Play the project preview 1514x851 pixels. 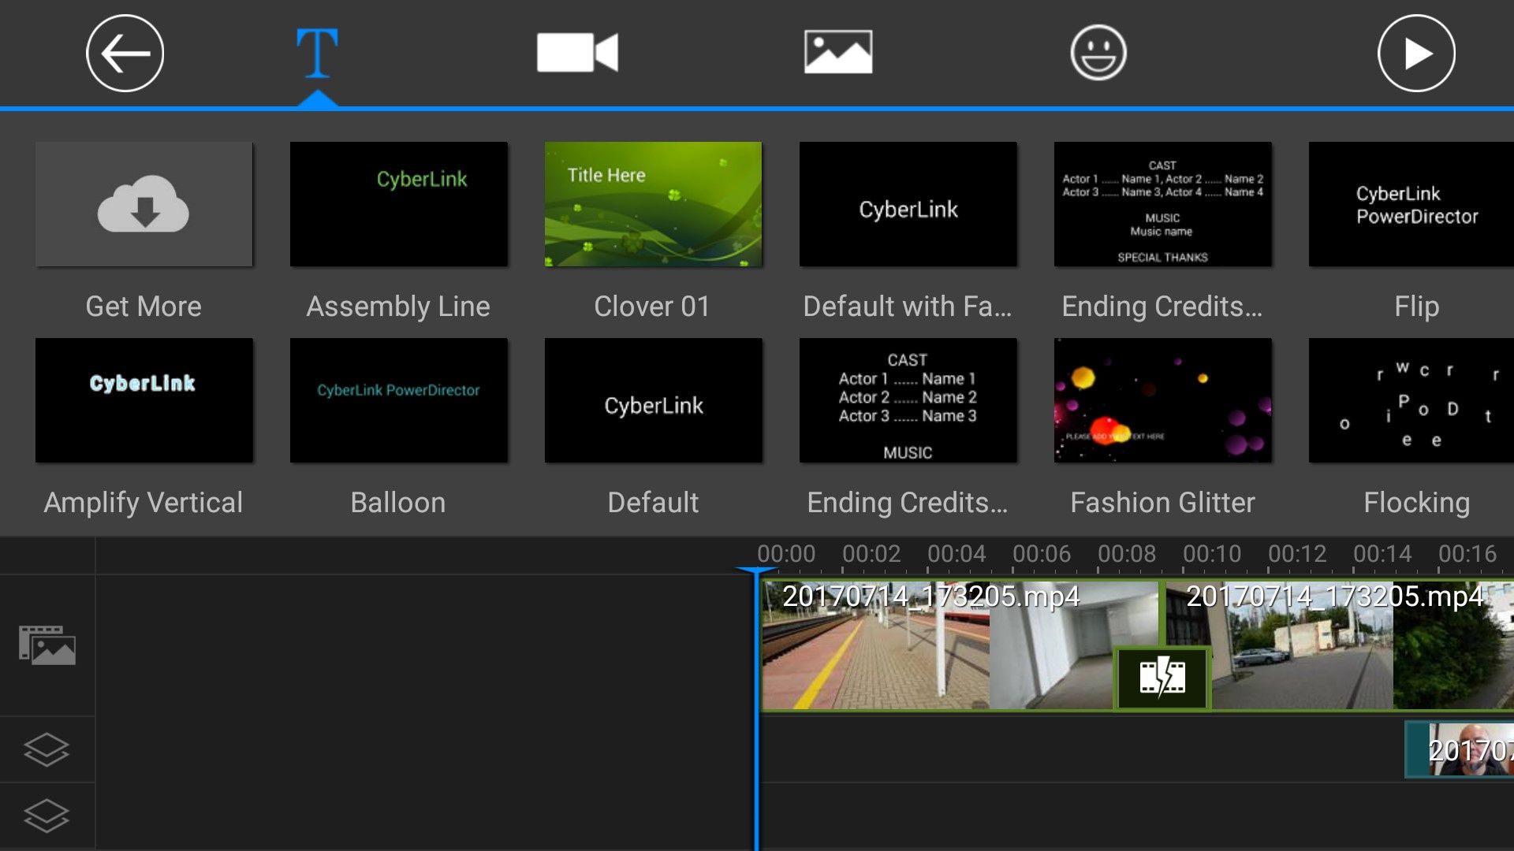(x=1416, y=54)
